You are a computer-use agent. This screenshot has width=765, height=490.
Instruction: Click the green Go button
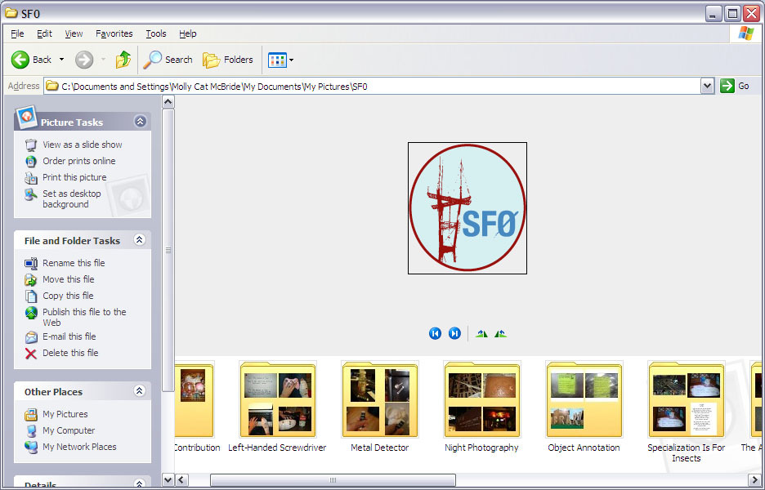click(x=735, y=86)
